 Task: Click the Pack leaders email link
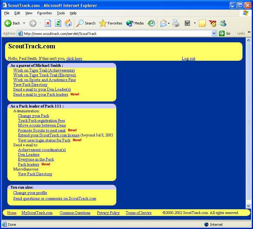(29, 164)
